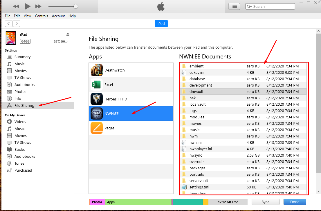This screenshot has height=211, width=321.
Task: Open the list view button near search
Action: point(234,7)
